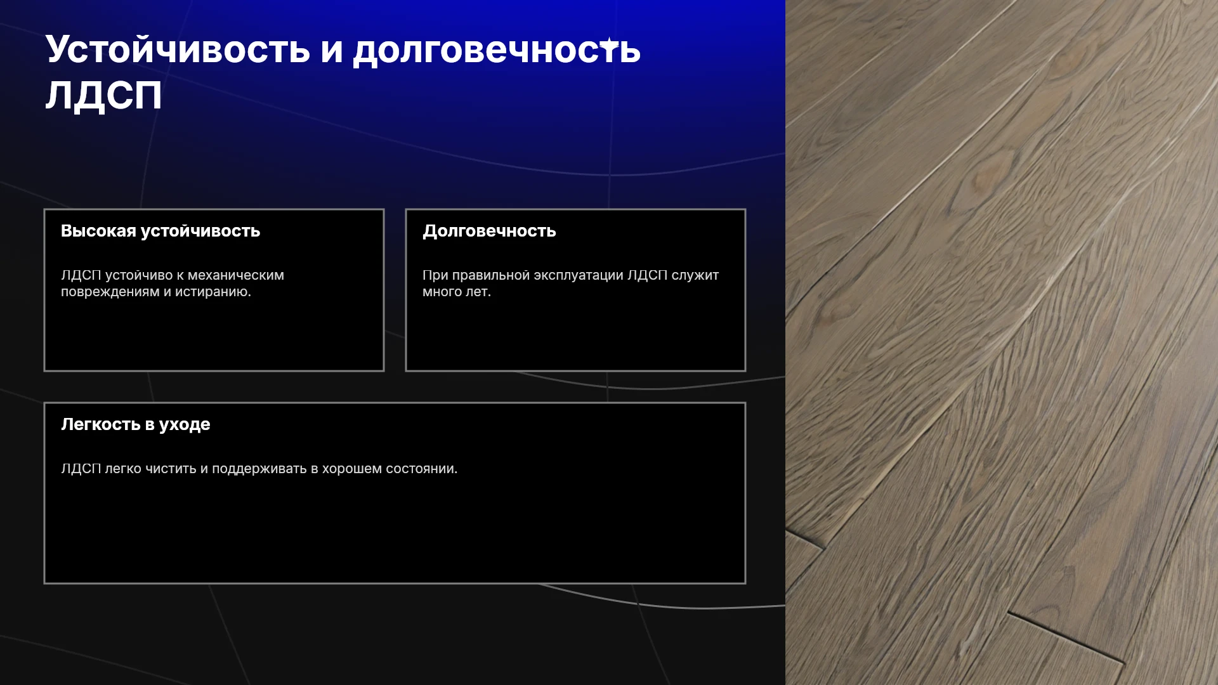1218x685 pixels.
Task: Click the words "повреждениям и истиранию." in the first card
Action: tap(156, 292)
